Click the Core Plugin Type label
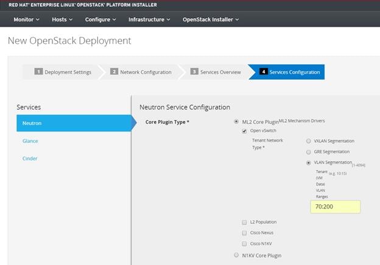The height and width of the screenshot is (265, 380). point(167,122)
